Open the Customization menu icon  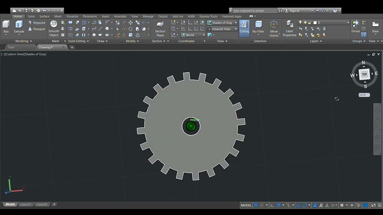pyautogui.click(x=379, y=205)
